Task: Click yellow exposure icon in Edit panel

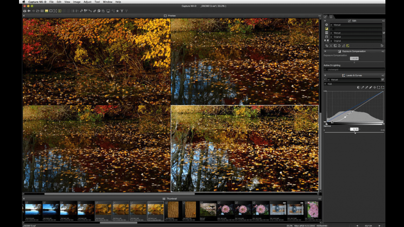Action: coord(326,29)
